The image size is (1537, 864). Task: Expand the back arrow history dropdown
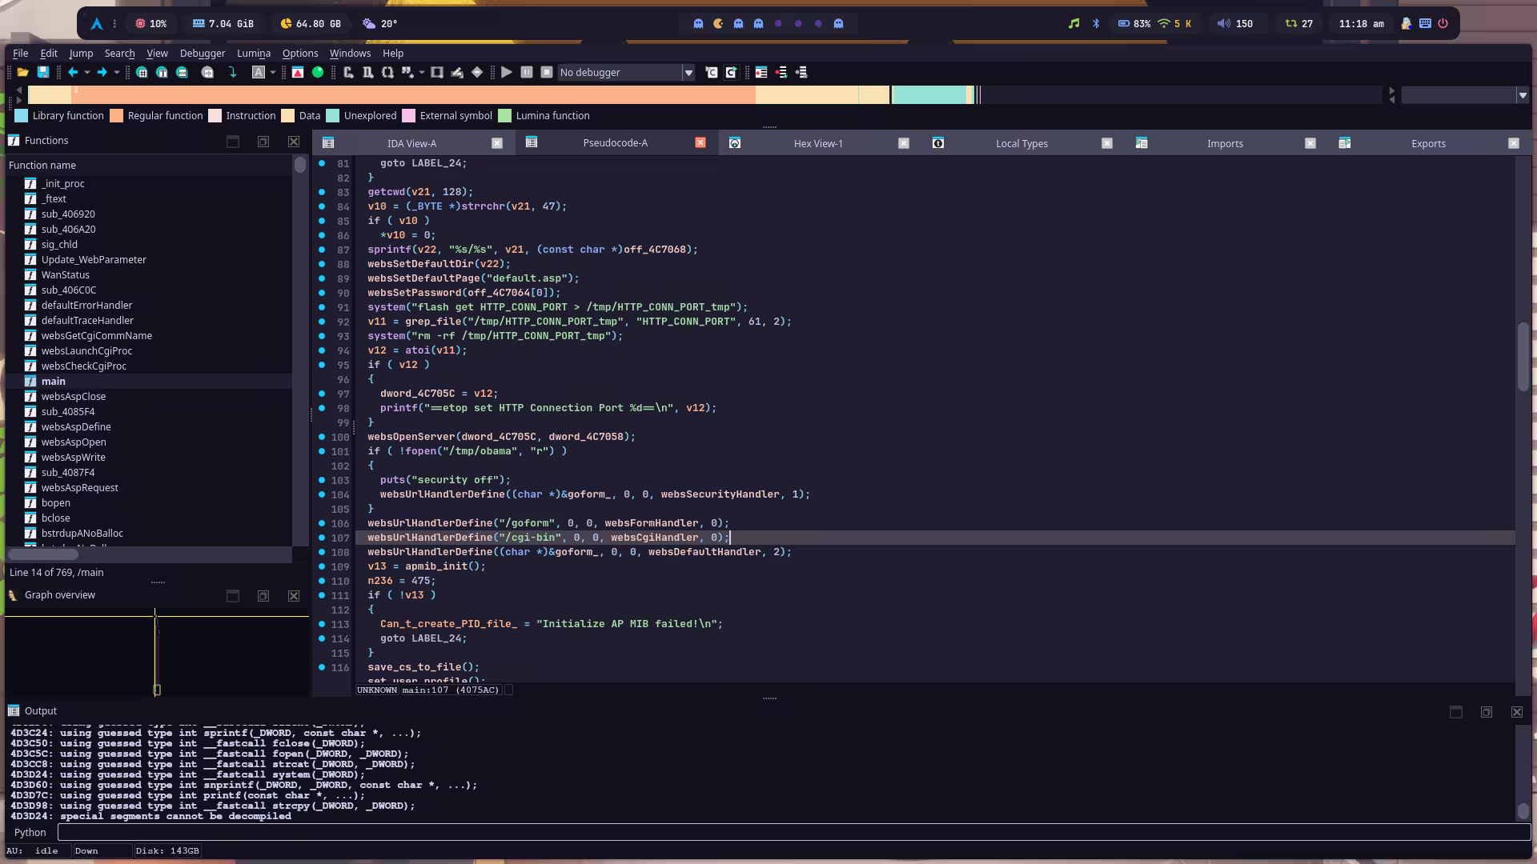[x=86, y=73]
